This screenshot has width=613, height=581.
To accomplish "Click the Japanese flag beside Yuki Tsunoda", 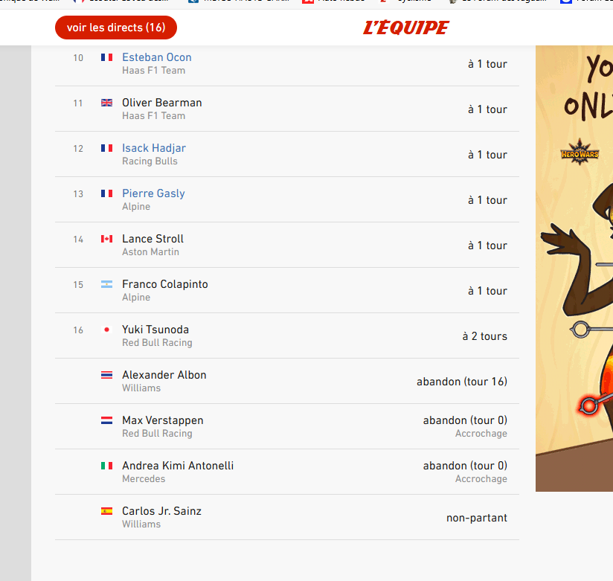I will pos(106,330).
